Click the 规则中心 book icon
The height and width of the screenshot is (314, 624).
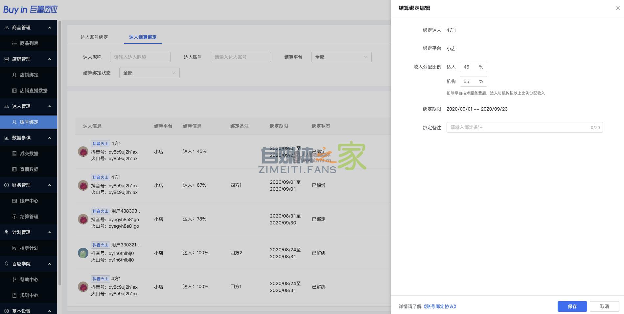pyautogui.click(x=14, y=295)
